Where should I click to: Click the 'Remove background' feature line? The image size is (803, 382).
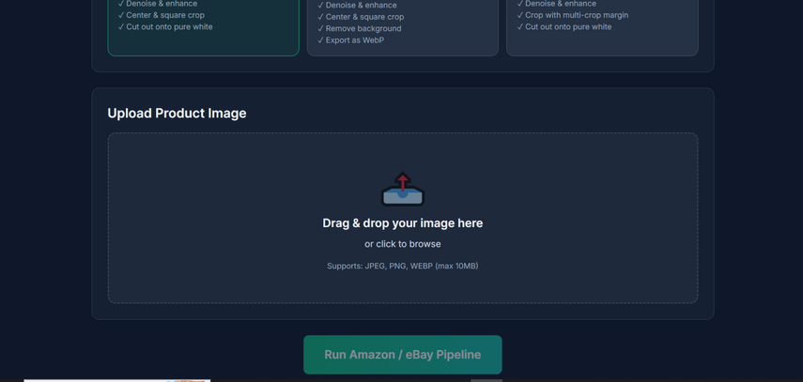click(x=360, y=29)
